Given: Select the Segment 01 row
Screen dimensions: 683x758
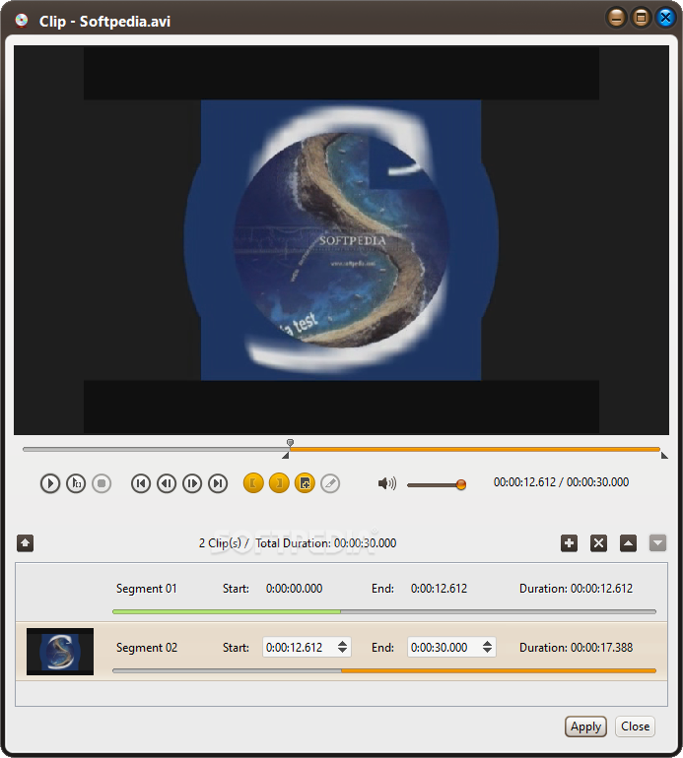Looking at the screenshot, I should [341, 593].
